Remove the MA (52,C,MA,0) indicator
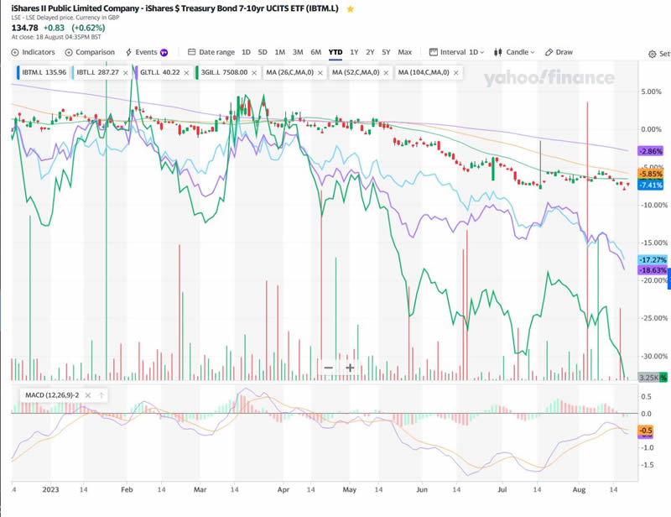The height and width of the screenshot is (517, 671). (386, 73)
